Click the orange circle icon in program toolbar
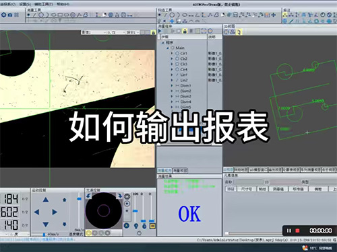This screenshot has height=252, width=337. point(210,31)
